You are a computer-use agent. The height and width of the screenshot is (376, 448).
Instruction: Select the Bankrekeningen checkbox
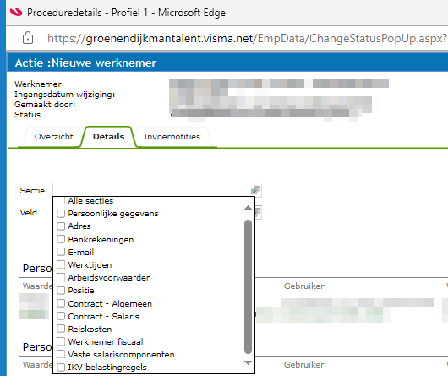[61, 239]
